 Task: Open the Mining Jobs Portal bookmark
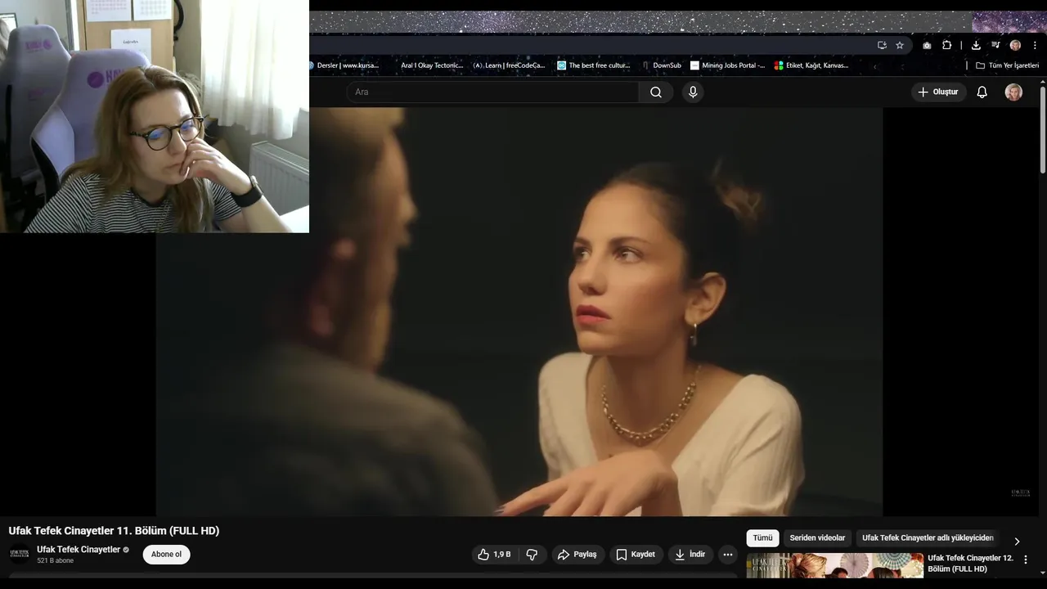(x=728, y=65)
